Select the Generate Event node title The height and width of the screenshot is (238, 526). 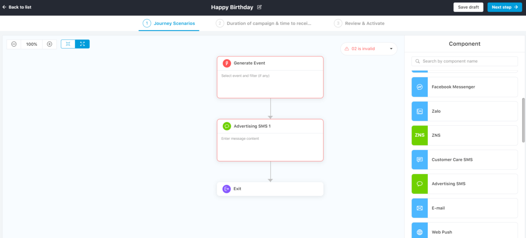coord(249,63)
